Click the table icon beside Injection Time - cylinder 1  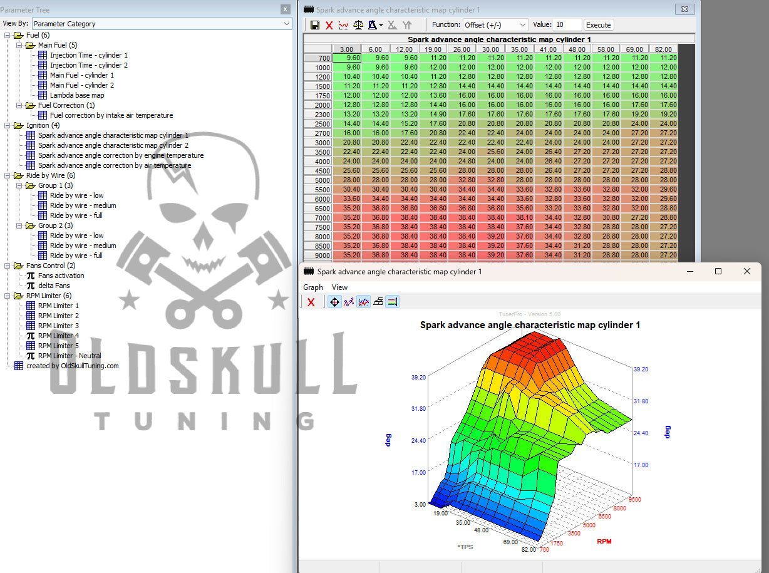(x=43, y=55)
